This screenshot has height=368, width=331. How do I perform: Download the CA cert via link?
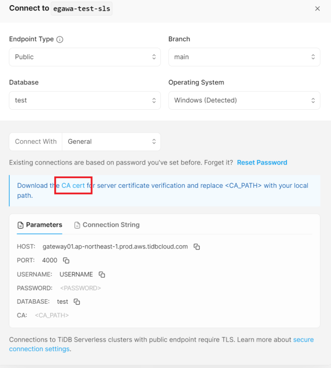pyautogui.click(x=73, y=185)
